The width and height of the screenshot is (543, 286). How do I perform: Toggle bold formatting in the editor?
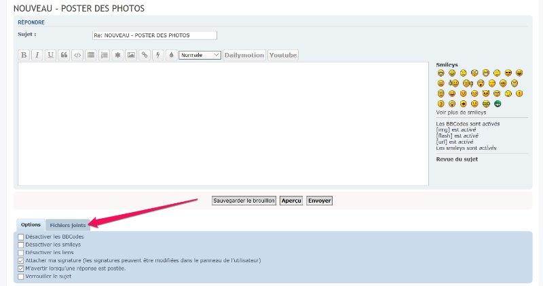pos(24,55)
